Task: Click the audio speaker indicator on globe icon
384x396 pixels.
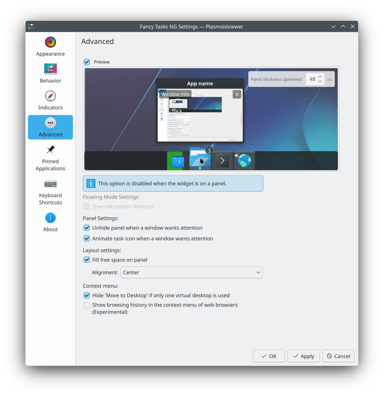Action: [x=237, y=155]
